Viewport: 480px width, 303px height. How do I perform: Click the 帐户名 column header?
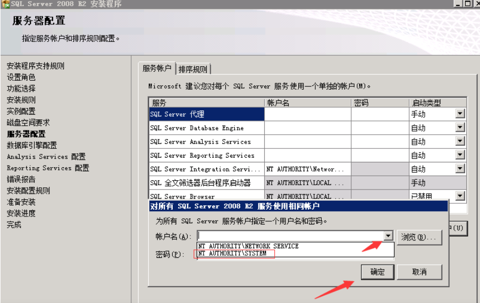point(308,102)
